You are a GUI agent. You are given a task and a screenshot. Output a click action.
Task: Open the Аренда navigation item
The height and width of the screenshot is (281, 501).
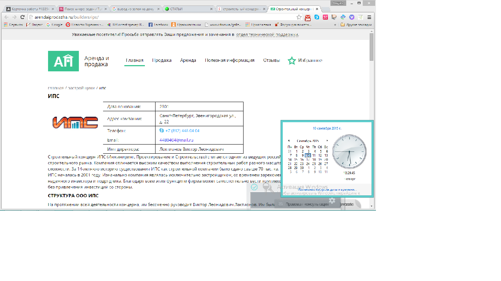pos(188,60)
